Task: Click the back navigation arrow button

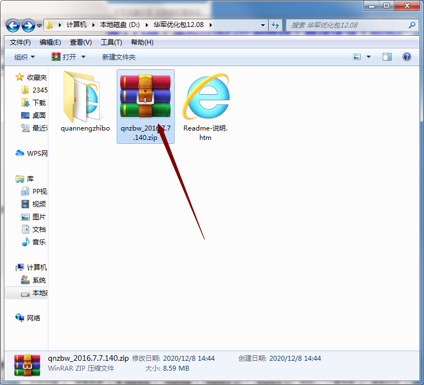Action: pyautogui.click(x=13, y=25)
